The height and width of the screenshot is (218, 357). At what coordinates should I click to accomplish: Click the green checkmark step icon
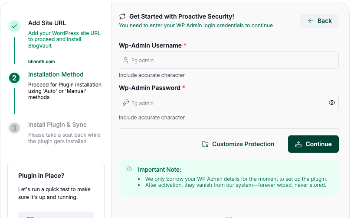(14, 26)
